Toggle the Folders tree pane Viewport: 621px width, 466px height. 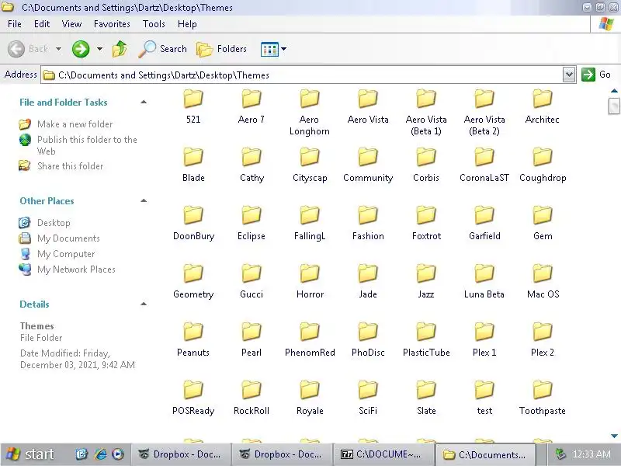pyautogui.click(x=221, y=49)
